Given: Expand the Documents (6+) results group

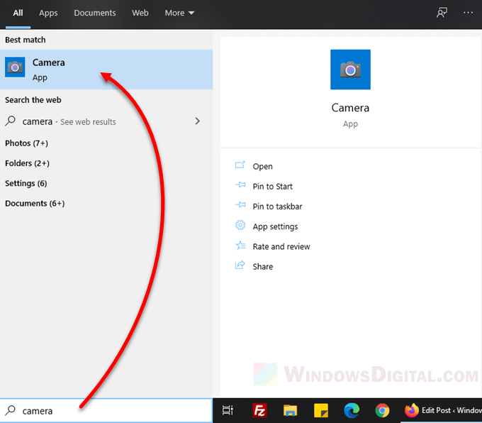Looking at the screenshot, I should click(35, 204).
